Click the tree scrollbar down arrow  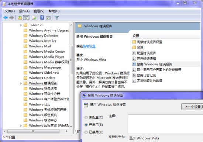pos(71,127)
